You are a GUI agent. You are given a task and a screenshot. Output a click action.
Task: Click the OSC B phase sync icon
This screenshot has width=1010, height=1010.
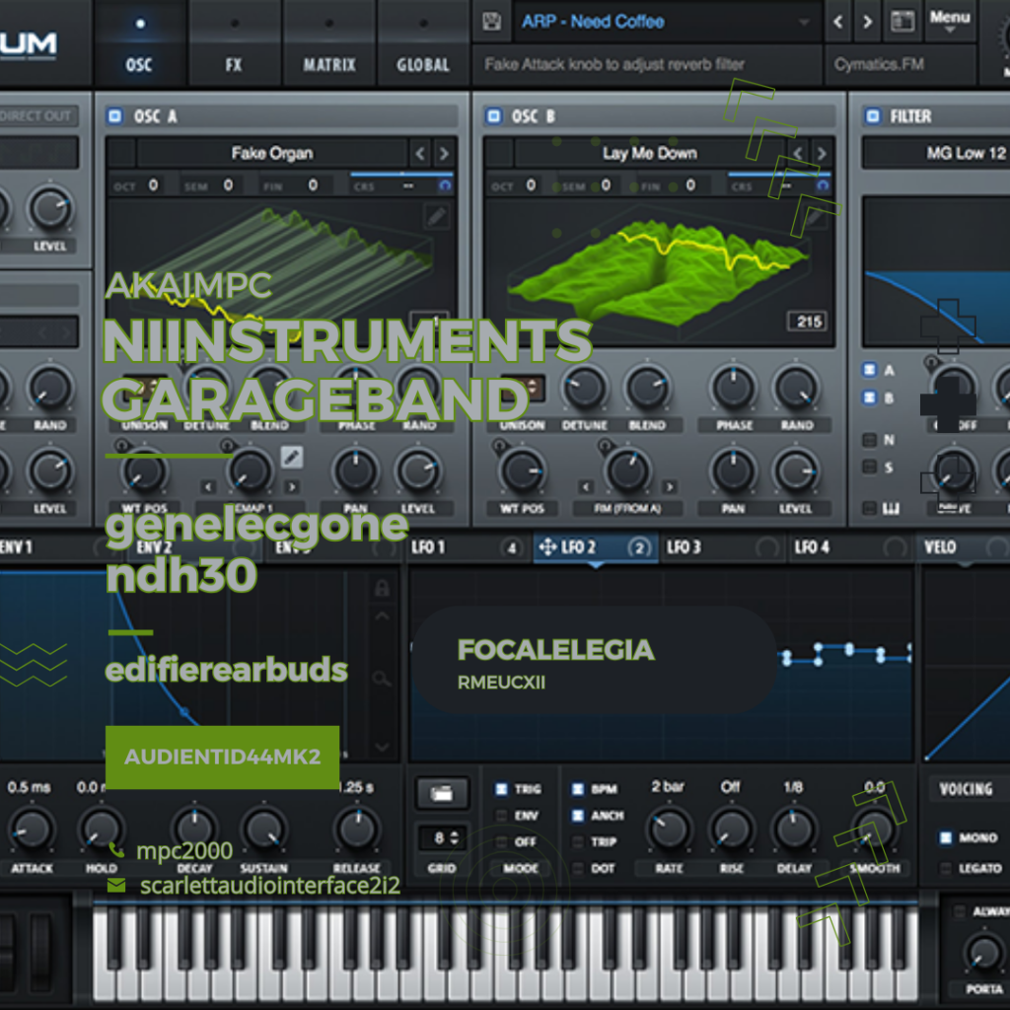(x=823, y=185)
